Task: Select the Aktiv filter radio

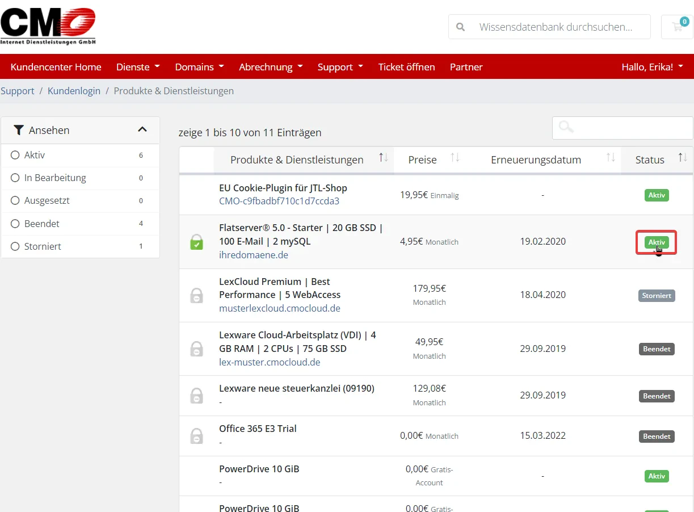Action: pyautogui.click(x=15, y=155)
